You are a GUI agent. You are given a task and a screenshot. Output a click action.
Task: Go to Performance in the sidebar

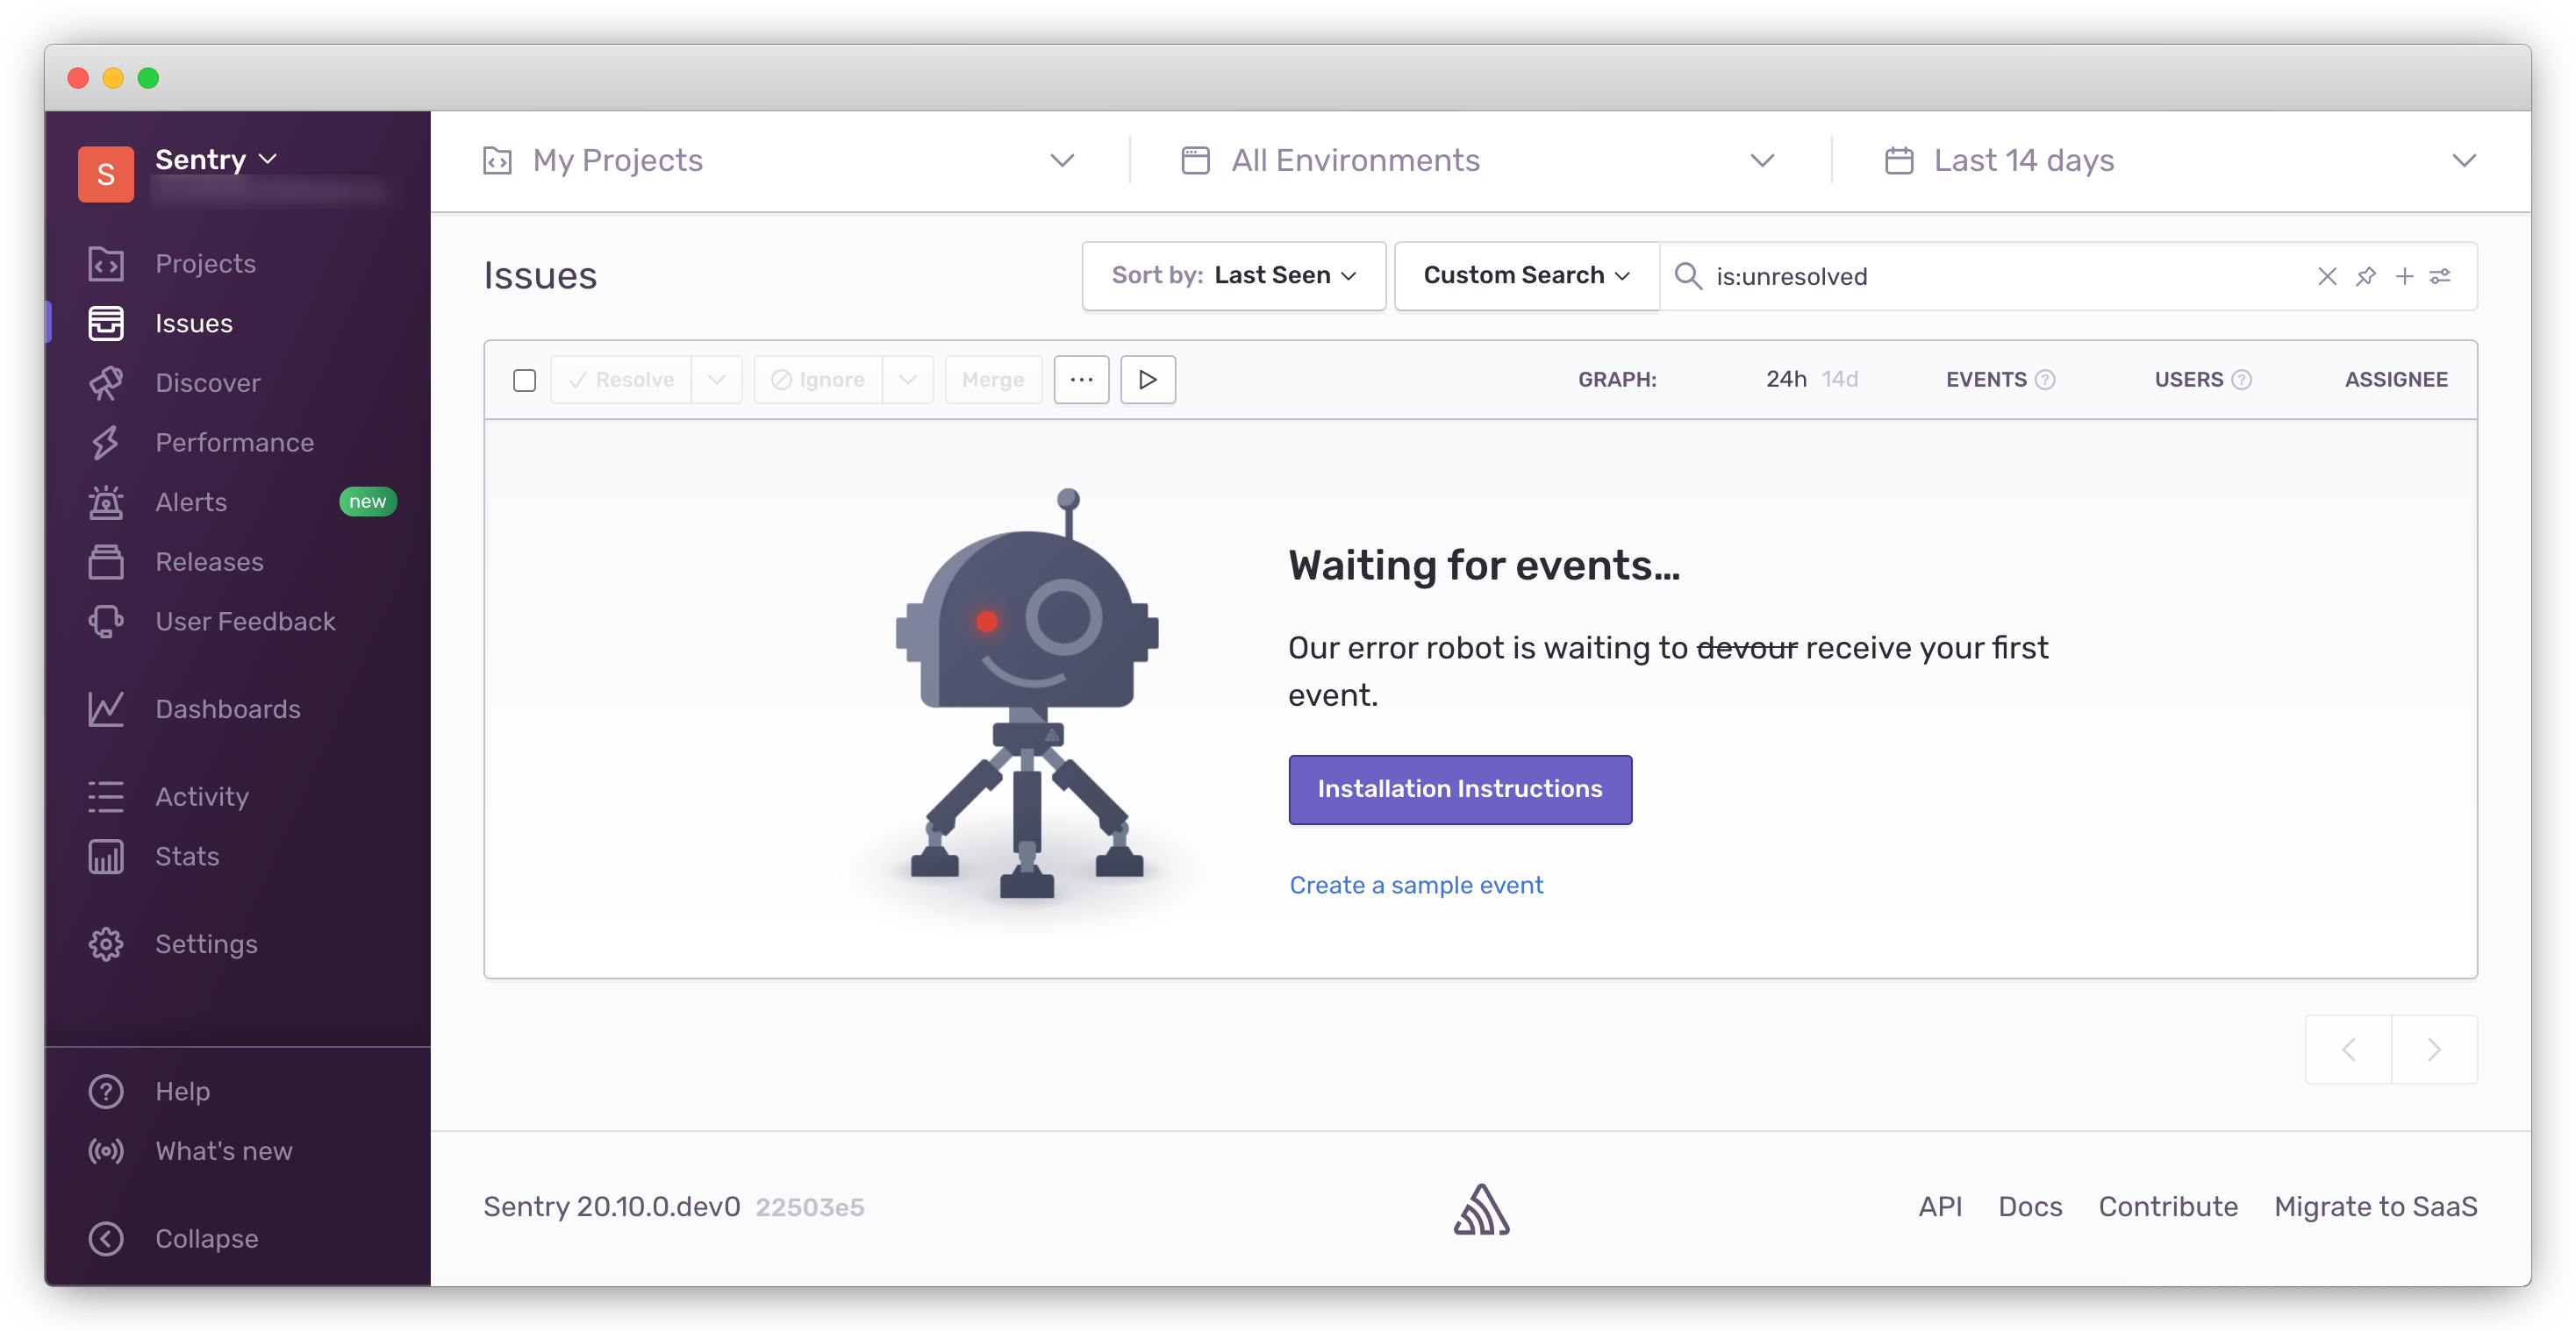coord(234,443)
